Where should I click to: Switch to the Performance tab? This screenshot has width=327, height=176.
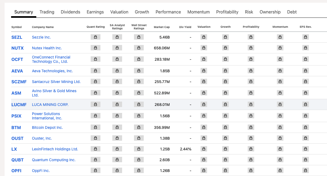168,12
